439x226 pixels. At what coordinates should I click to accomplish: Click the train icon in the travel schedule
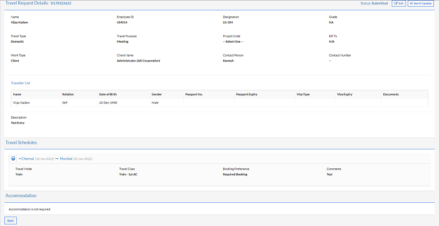coord(13,159)
